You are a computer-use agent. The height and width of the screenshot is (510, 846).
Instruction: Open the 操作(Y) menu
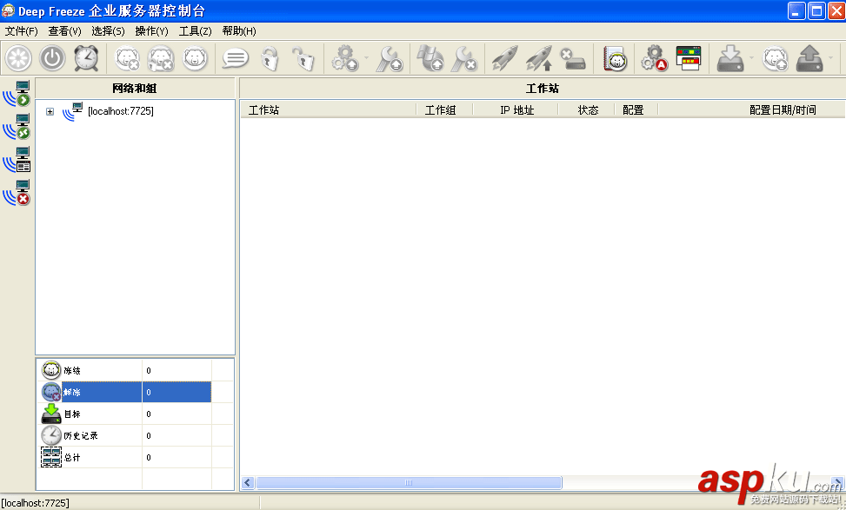pyautogui.click(x=151, y=31)
